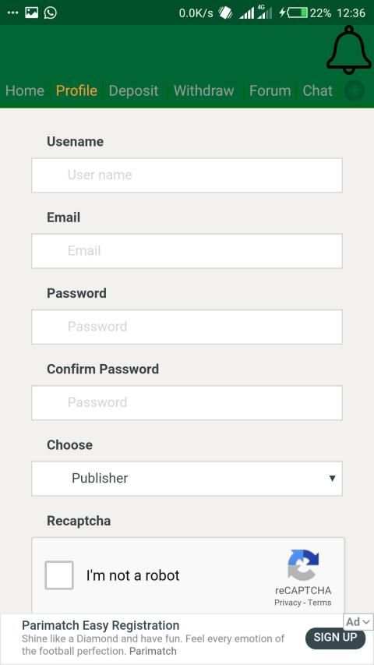
Task: Tap the battery icon in status bar
Action: tap(297, 13)
